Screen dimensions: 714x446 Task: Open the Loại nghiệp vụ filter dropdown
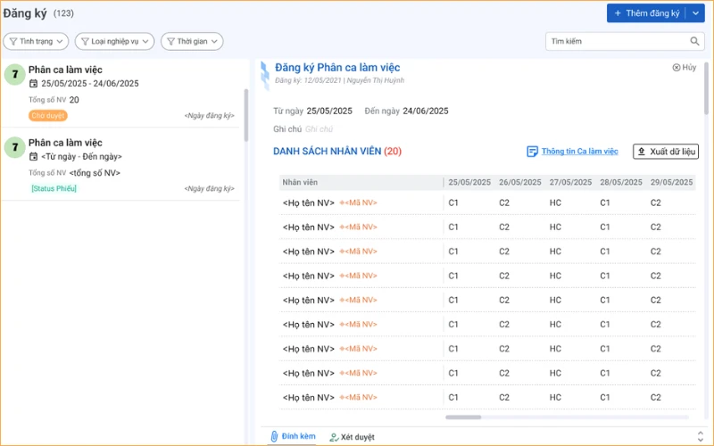pos(115,41)
